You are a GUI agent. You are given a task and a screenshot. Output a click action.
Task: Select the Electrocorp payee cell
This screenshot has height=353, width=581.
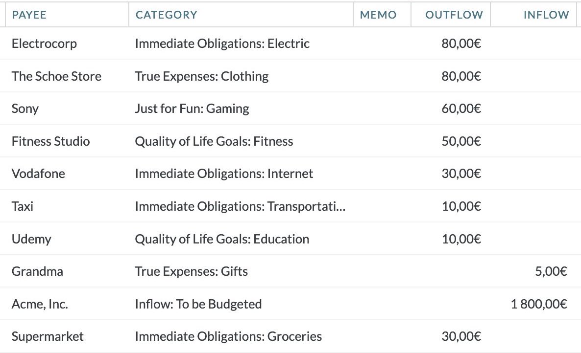(45, 44)
